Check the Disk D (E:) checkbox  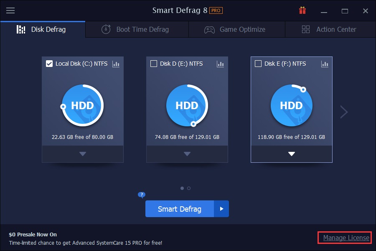coord(153,64)
